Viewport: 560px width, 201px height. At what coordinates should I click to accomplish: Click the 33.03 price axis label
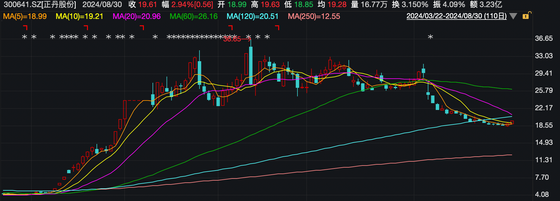544,56
